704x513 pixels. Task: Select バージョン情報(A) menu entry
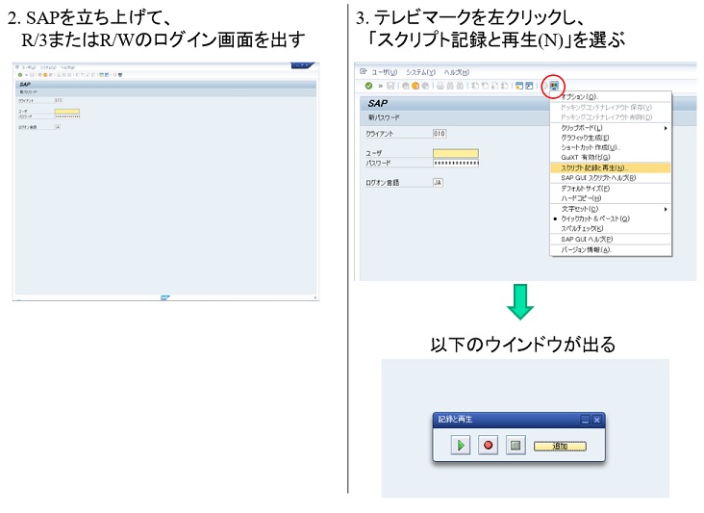tap(611, 249)
